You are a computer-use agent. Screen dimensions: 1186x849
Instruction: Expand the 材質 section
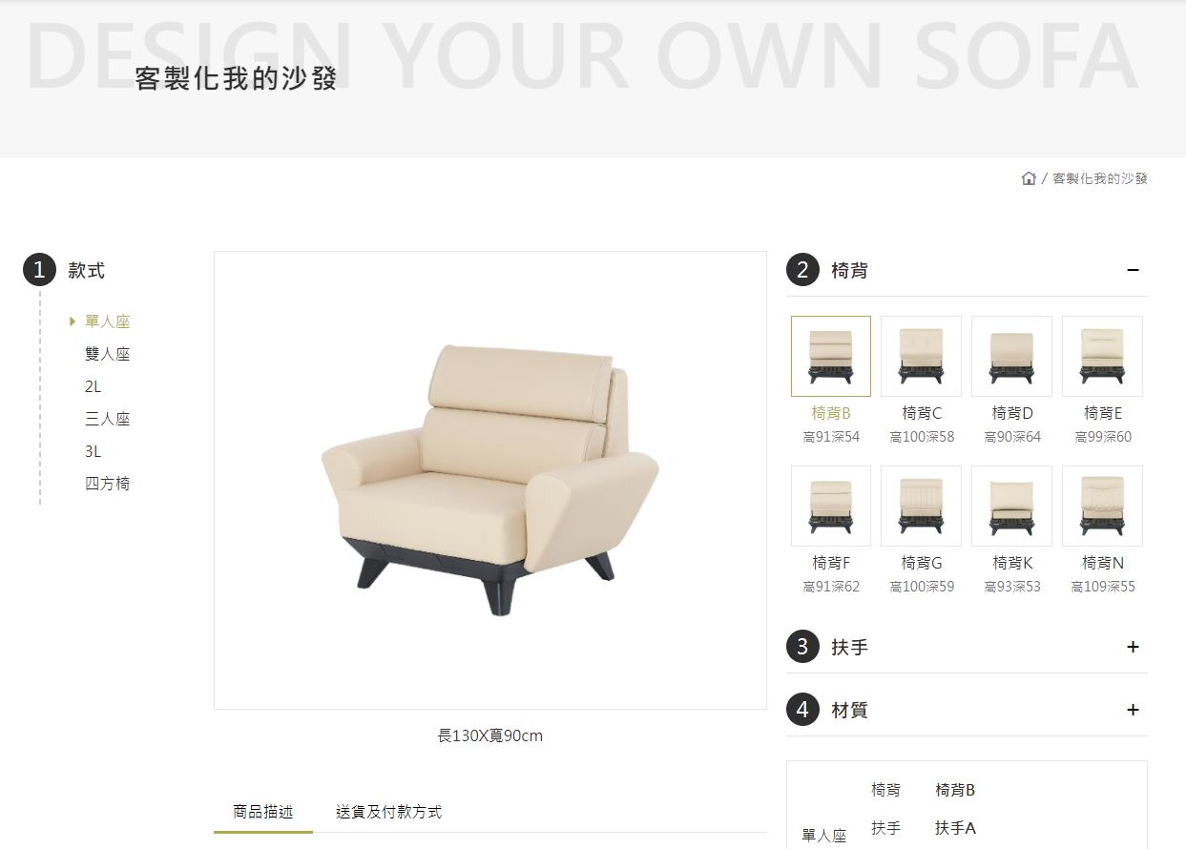pos(1133,710)
